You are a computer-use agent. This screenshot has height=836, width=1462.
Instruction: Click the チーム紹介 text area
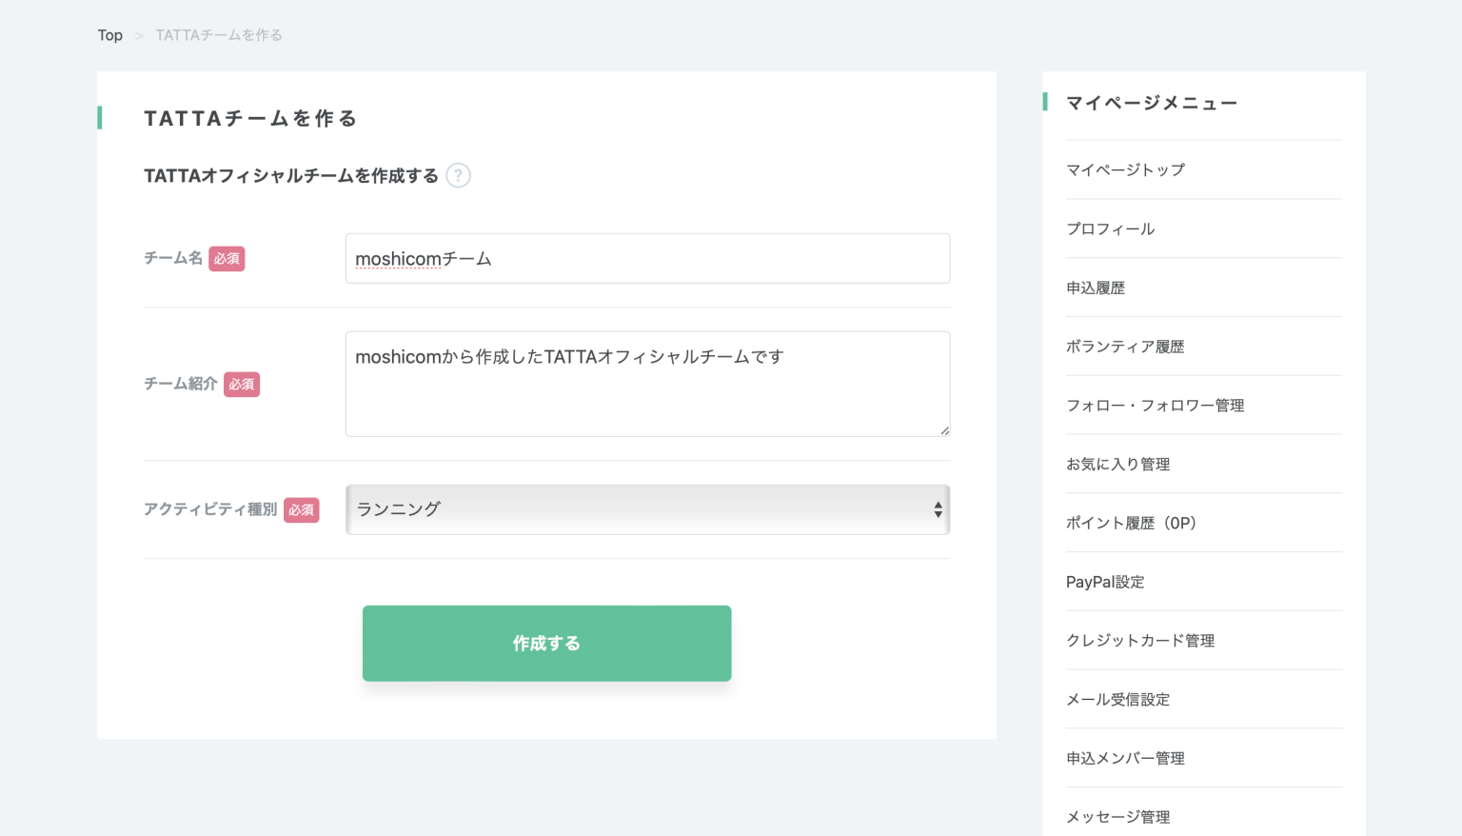647,384
